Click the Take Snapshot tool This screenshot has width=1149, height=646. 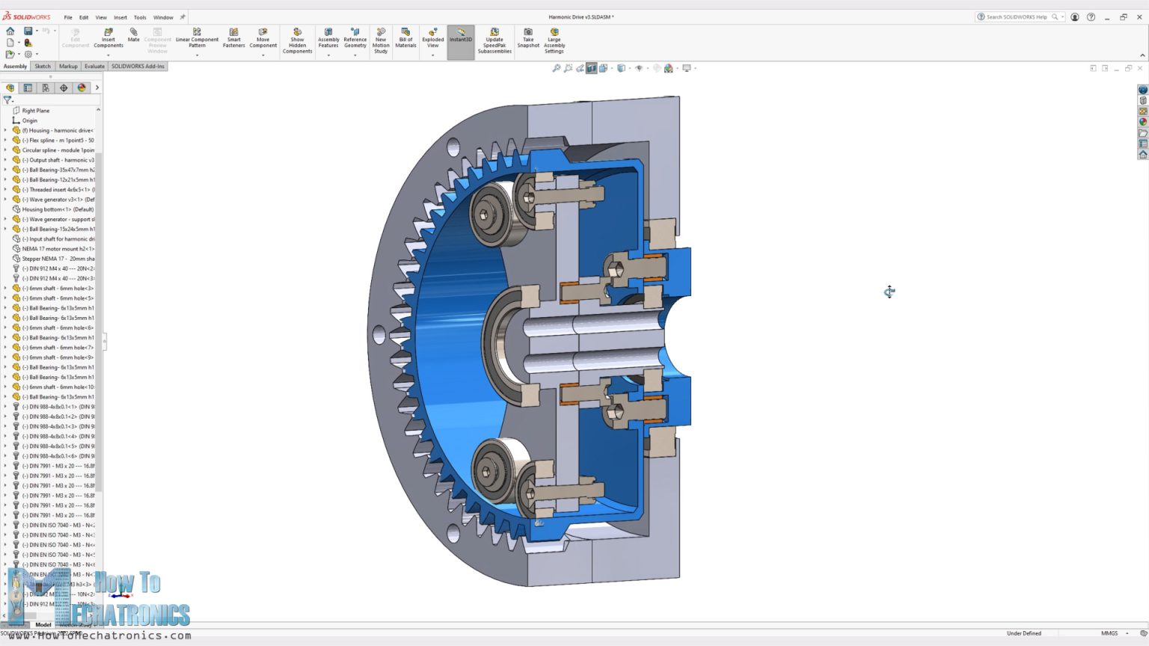[528, 37]
